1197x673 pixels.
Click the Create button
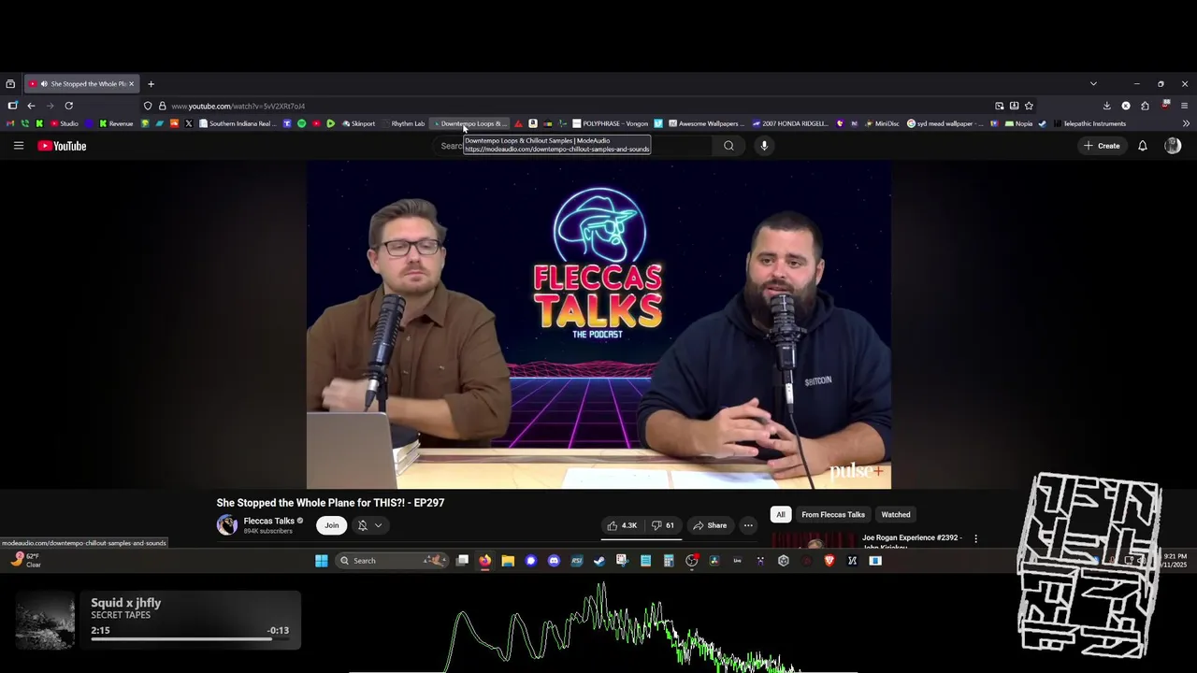[x=1102, y=146]
